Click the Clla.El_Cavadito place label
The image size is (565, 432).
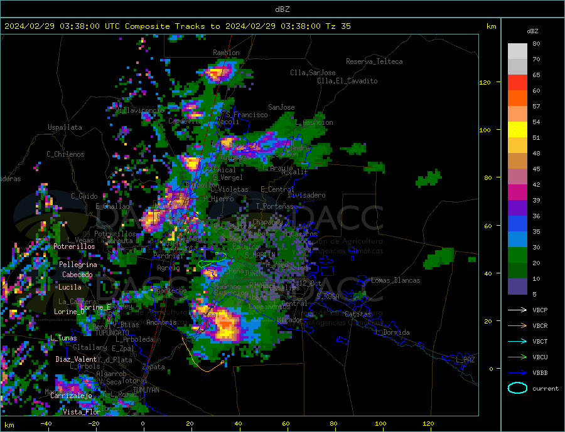click(347, 81)
